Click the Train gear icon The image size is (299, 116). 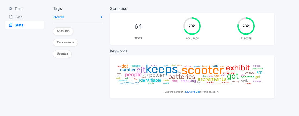(11, 9)
